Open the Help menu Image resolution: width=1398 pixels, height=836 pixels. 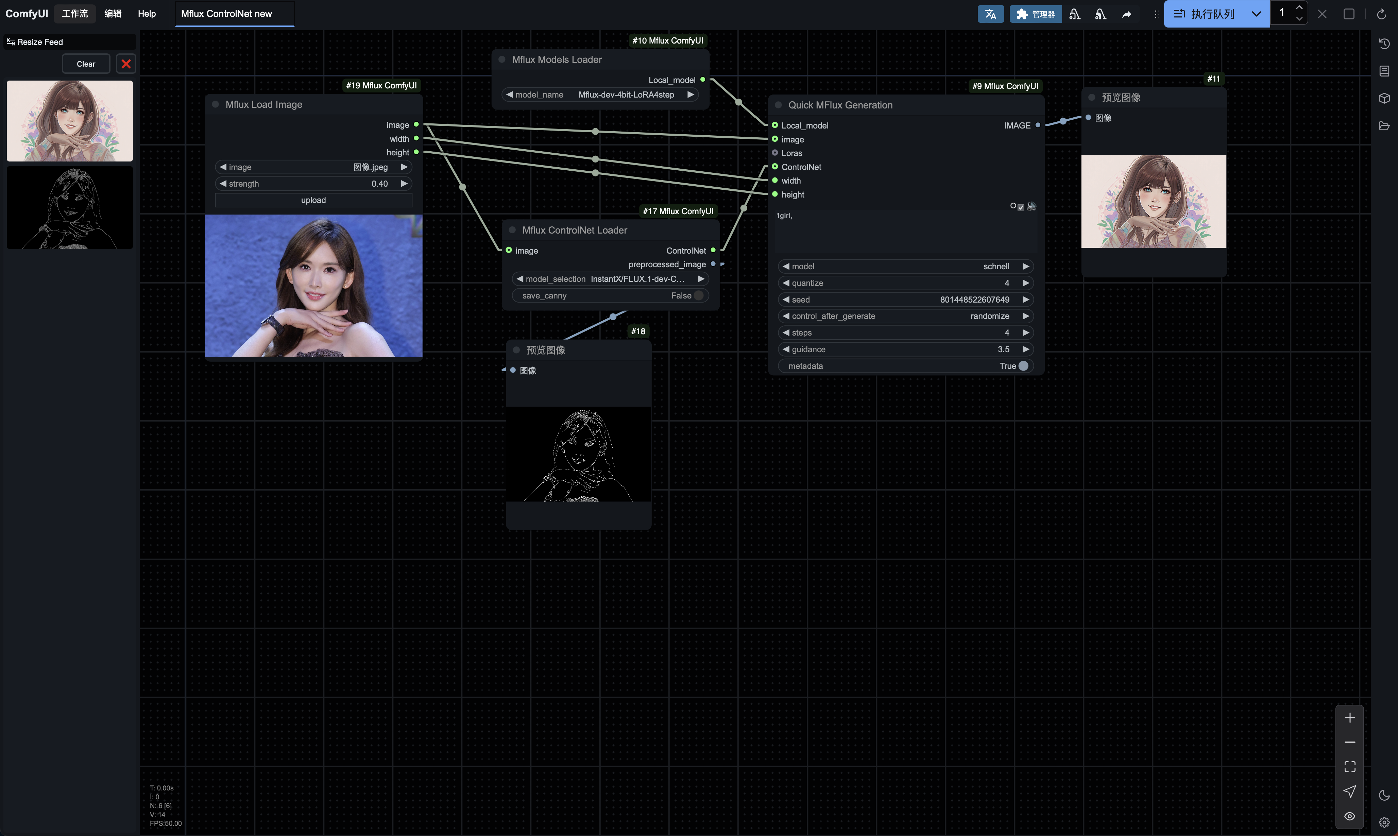point(147,14)
